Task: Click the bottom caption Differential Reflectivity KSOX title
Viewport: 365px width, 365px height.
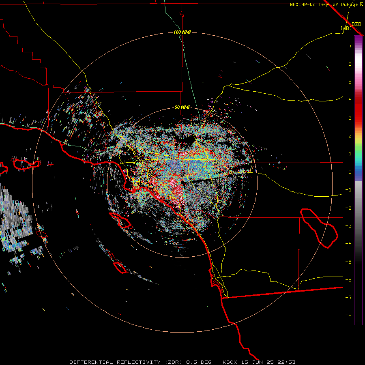Action: [x=182, y=362]
